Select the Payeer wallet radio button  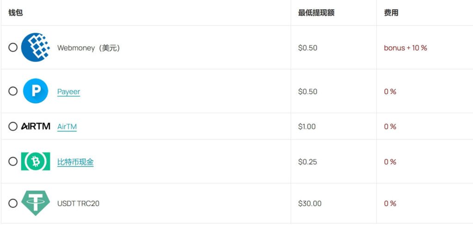(13, 91)
